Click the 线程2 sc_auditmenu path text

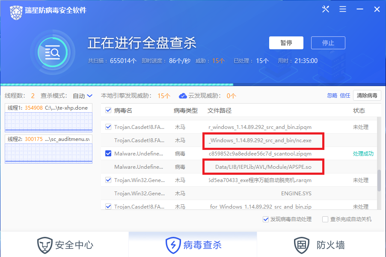(x=67, y=139)
